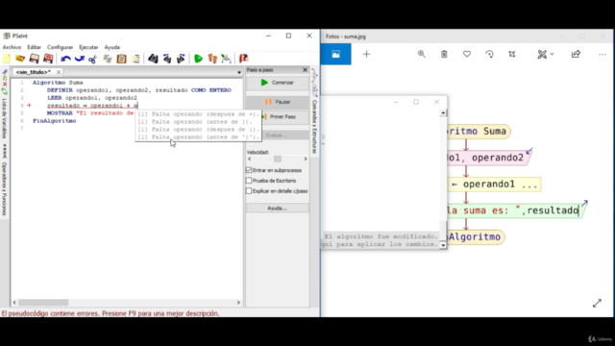Open Find with the binoculars icon
The width and height of the screenshot is (615, 346).
tap(153, 59)
